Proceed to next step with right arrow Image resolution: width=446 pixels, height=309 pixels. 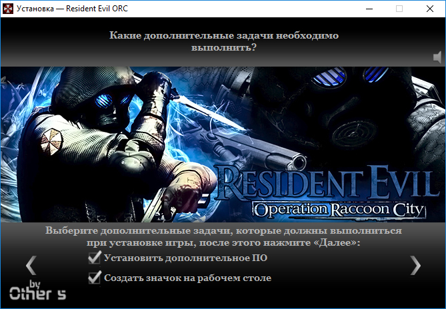[x=415, y=265]
